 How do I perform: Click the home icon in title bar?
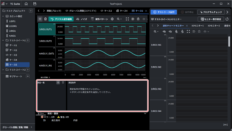(26, 4)
